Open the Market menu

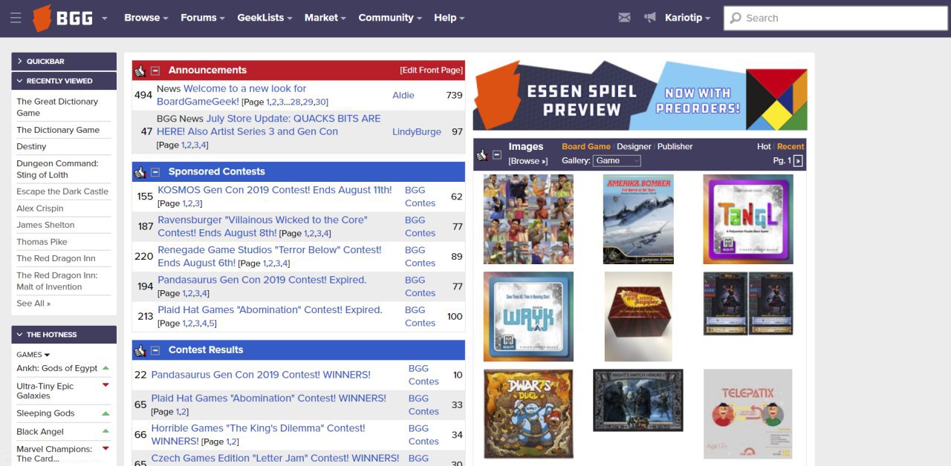click(325, 18)
